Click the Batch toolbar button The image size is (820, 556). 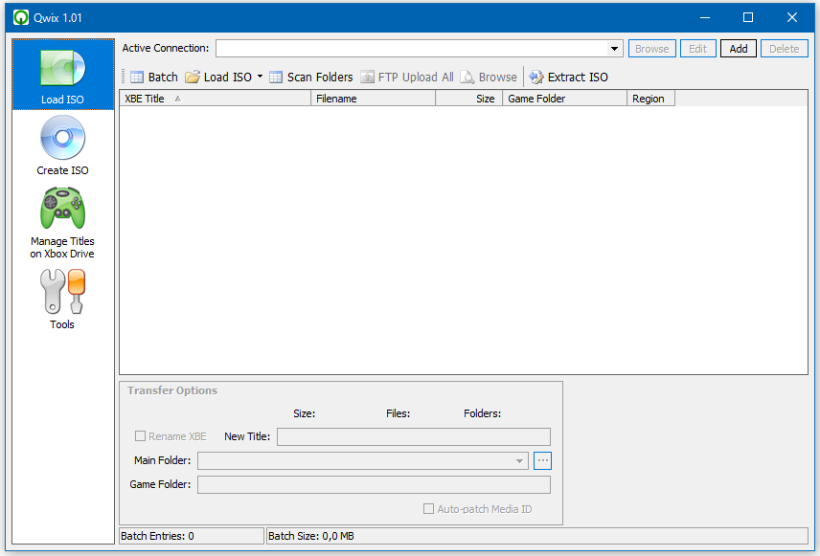(x=154, y=78)
